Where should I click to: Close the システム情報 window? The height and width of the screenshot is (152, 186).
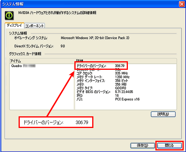pyautogui.click(x=182, y=4)
